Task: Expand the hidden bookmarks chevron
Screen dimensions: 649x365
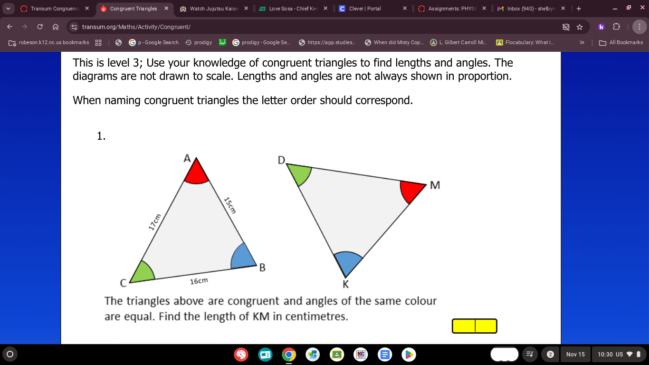Action: [x=582, y=42]
